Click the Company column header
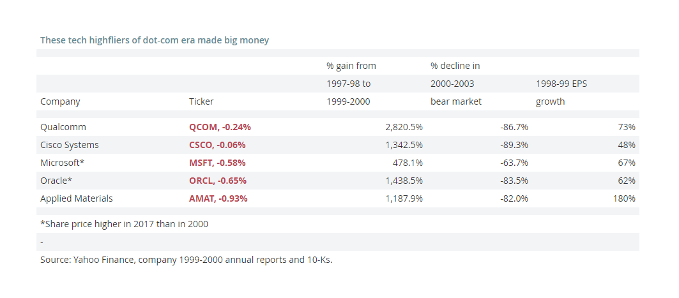Screen dimensions: 679x298 pos(60,101)
